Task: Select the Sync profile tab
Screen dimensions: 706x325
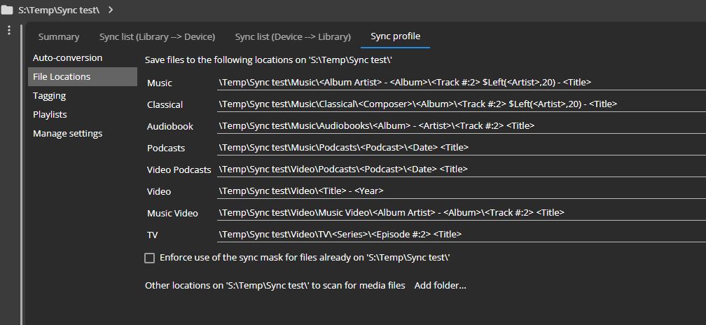Action: (396, 36)
